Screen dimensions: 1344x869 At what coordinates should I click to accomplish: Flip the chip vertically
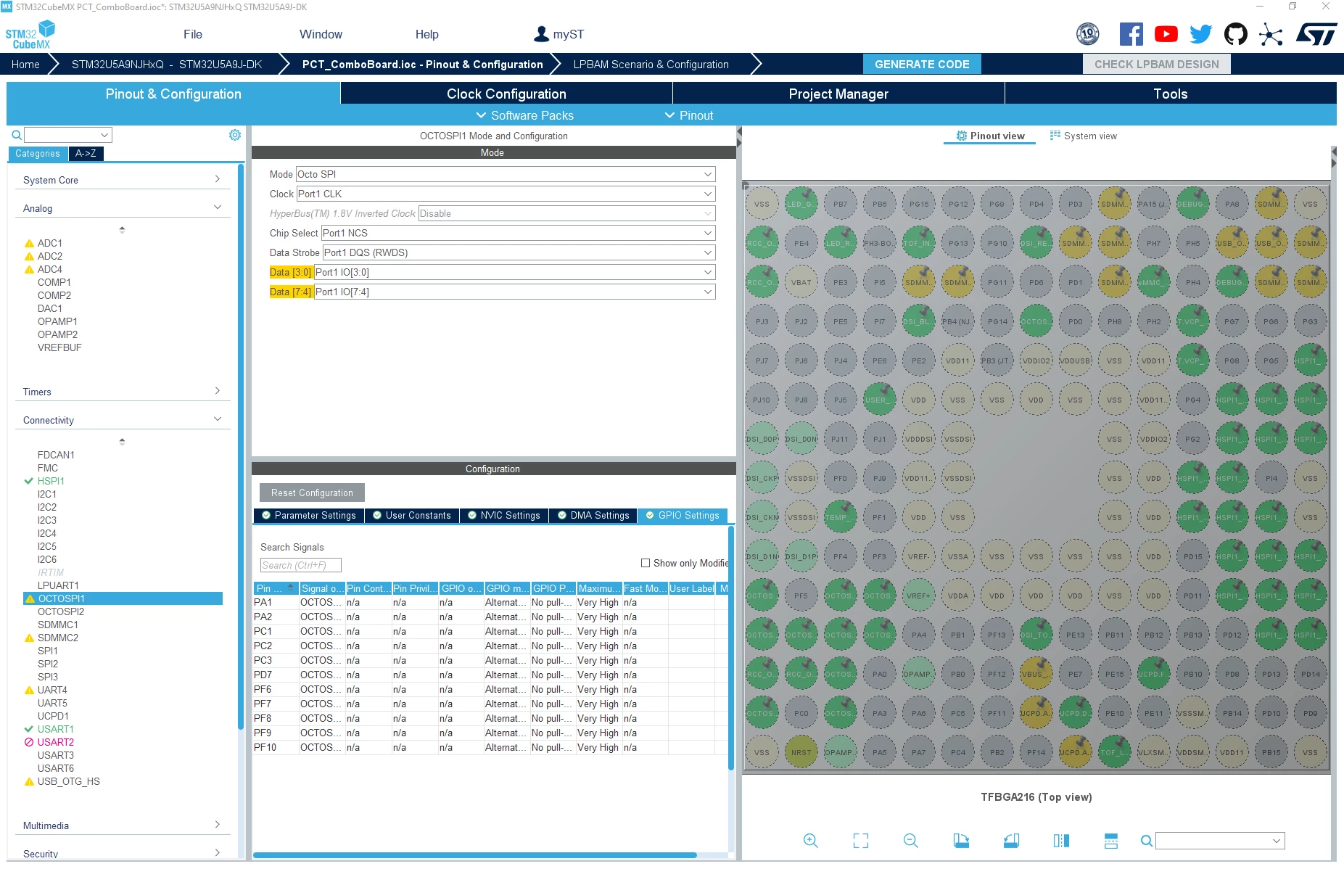[x=1111, y=841]
